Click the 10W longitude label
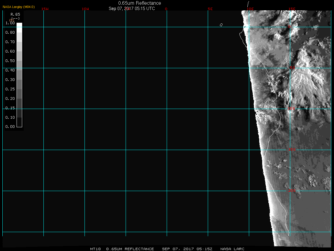Screen dimensions: 334x251 tap(85, 9)
